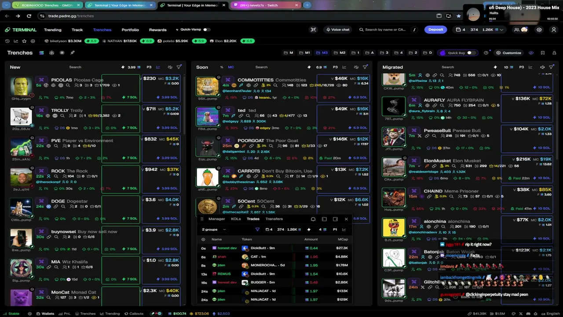Unmute sound in Soon column header

(356, 67)
